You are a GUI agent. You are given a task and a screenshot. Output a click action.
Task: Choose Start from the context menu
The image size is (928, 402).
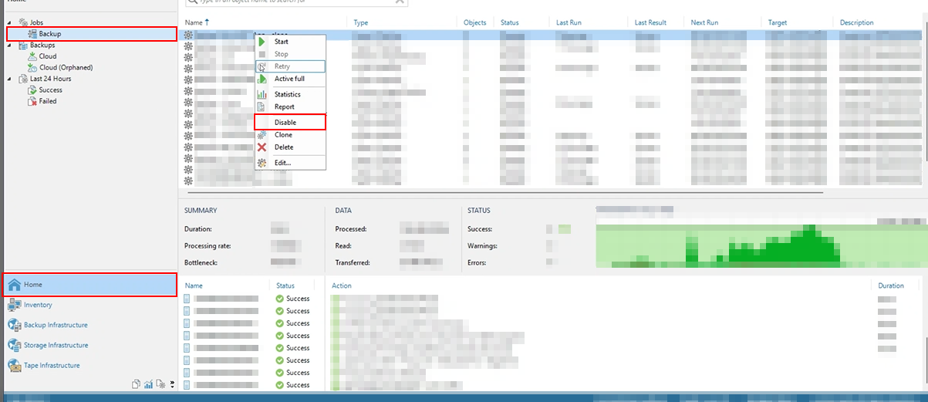(x=290, y=42)
